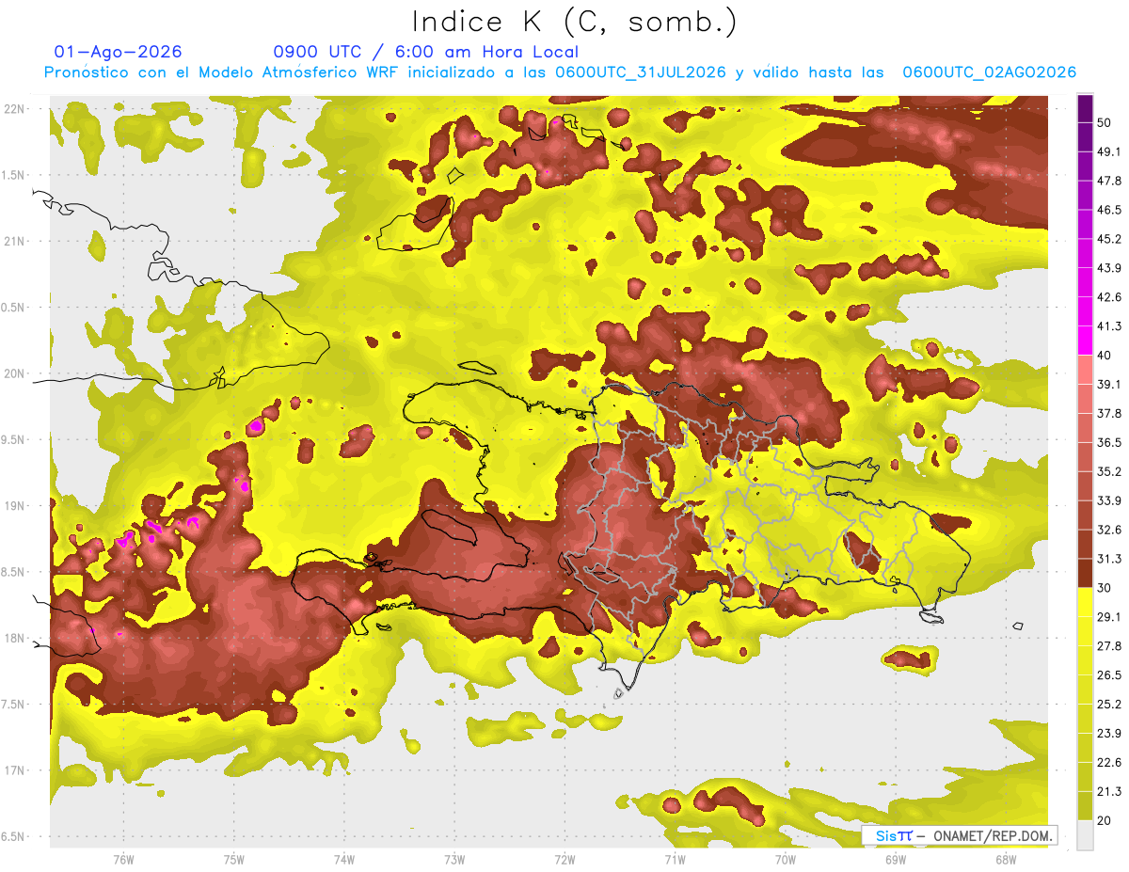Click the colorbar label "20"
This screenshot has height=872, width=1129.
point(1105,821)
